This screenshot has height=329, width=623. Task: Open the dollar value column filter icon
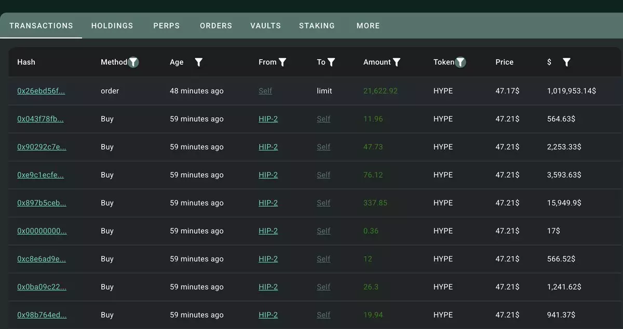[566, 62]
